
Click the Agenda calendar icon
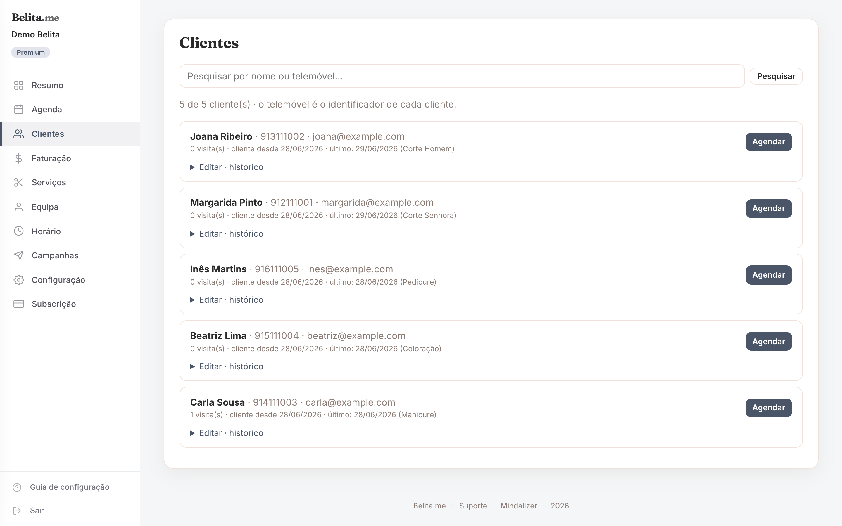tap(18, 109)
